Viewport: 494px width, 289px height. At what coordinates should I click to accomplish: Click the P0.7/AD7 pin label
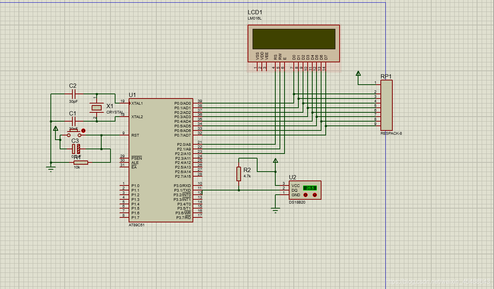click(183, 135)
